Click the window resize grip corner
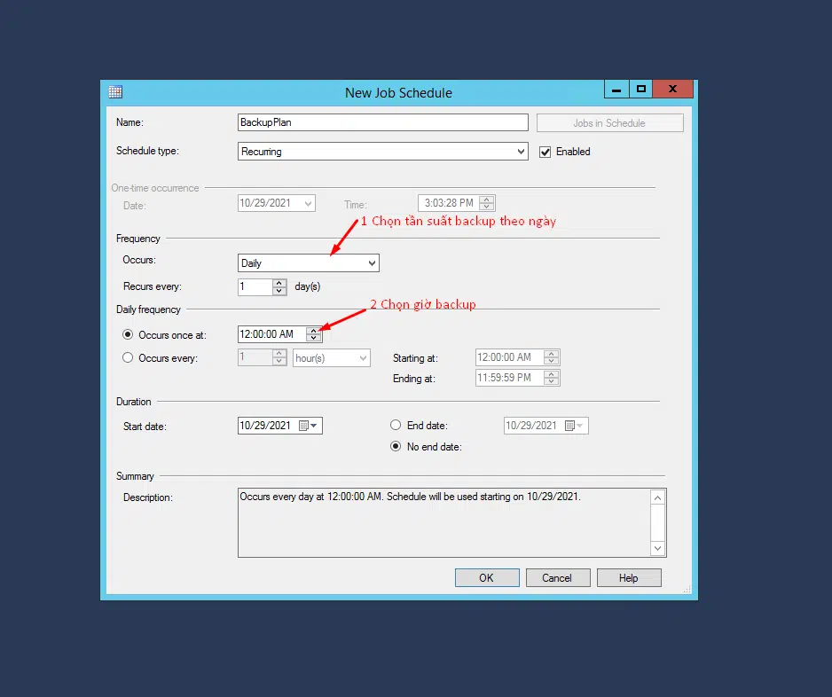 687,590
